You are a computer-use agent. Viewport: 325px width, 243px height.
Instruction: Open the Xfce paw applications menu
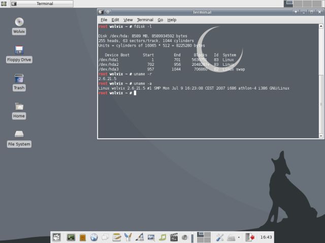(56, 237)
